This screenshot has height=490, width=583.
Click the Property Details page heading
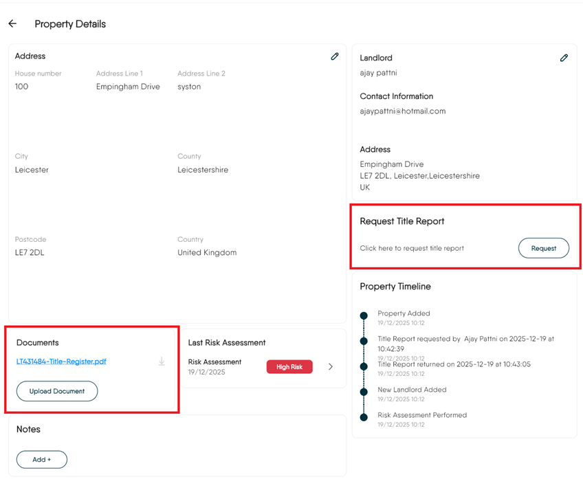click(70, 24)
